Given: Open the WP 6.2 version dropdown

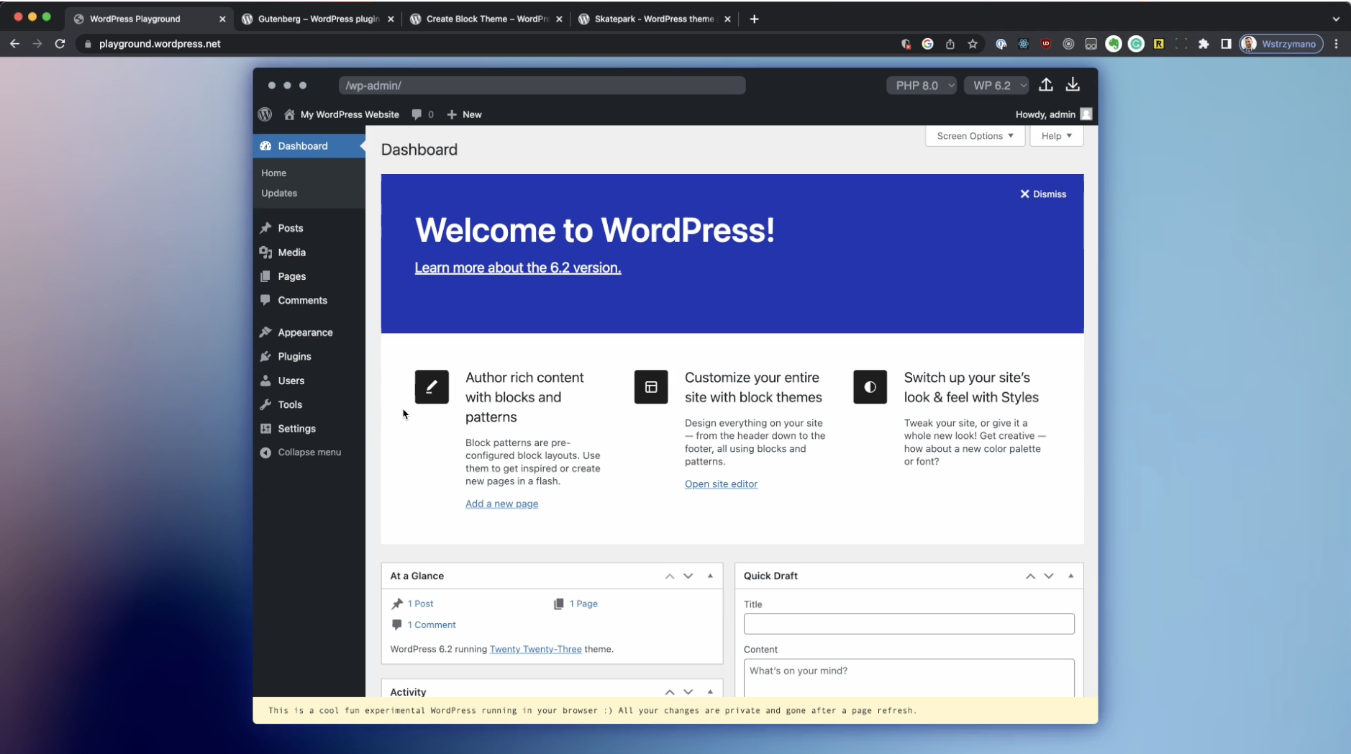Looking at the screenshot, I should (997, 86).
